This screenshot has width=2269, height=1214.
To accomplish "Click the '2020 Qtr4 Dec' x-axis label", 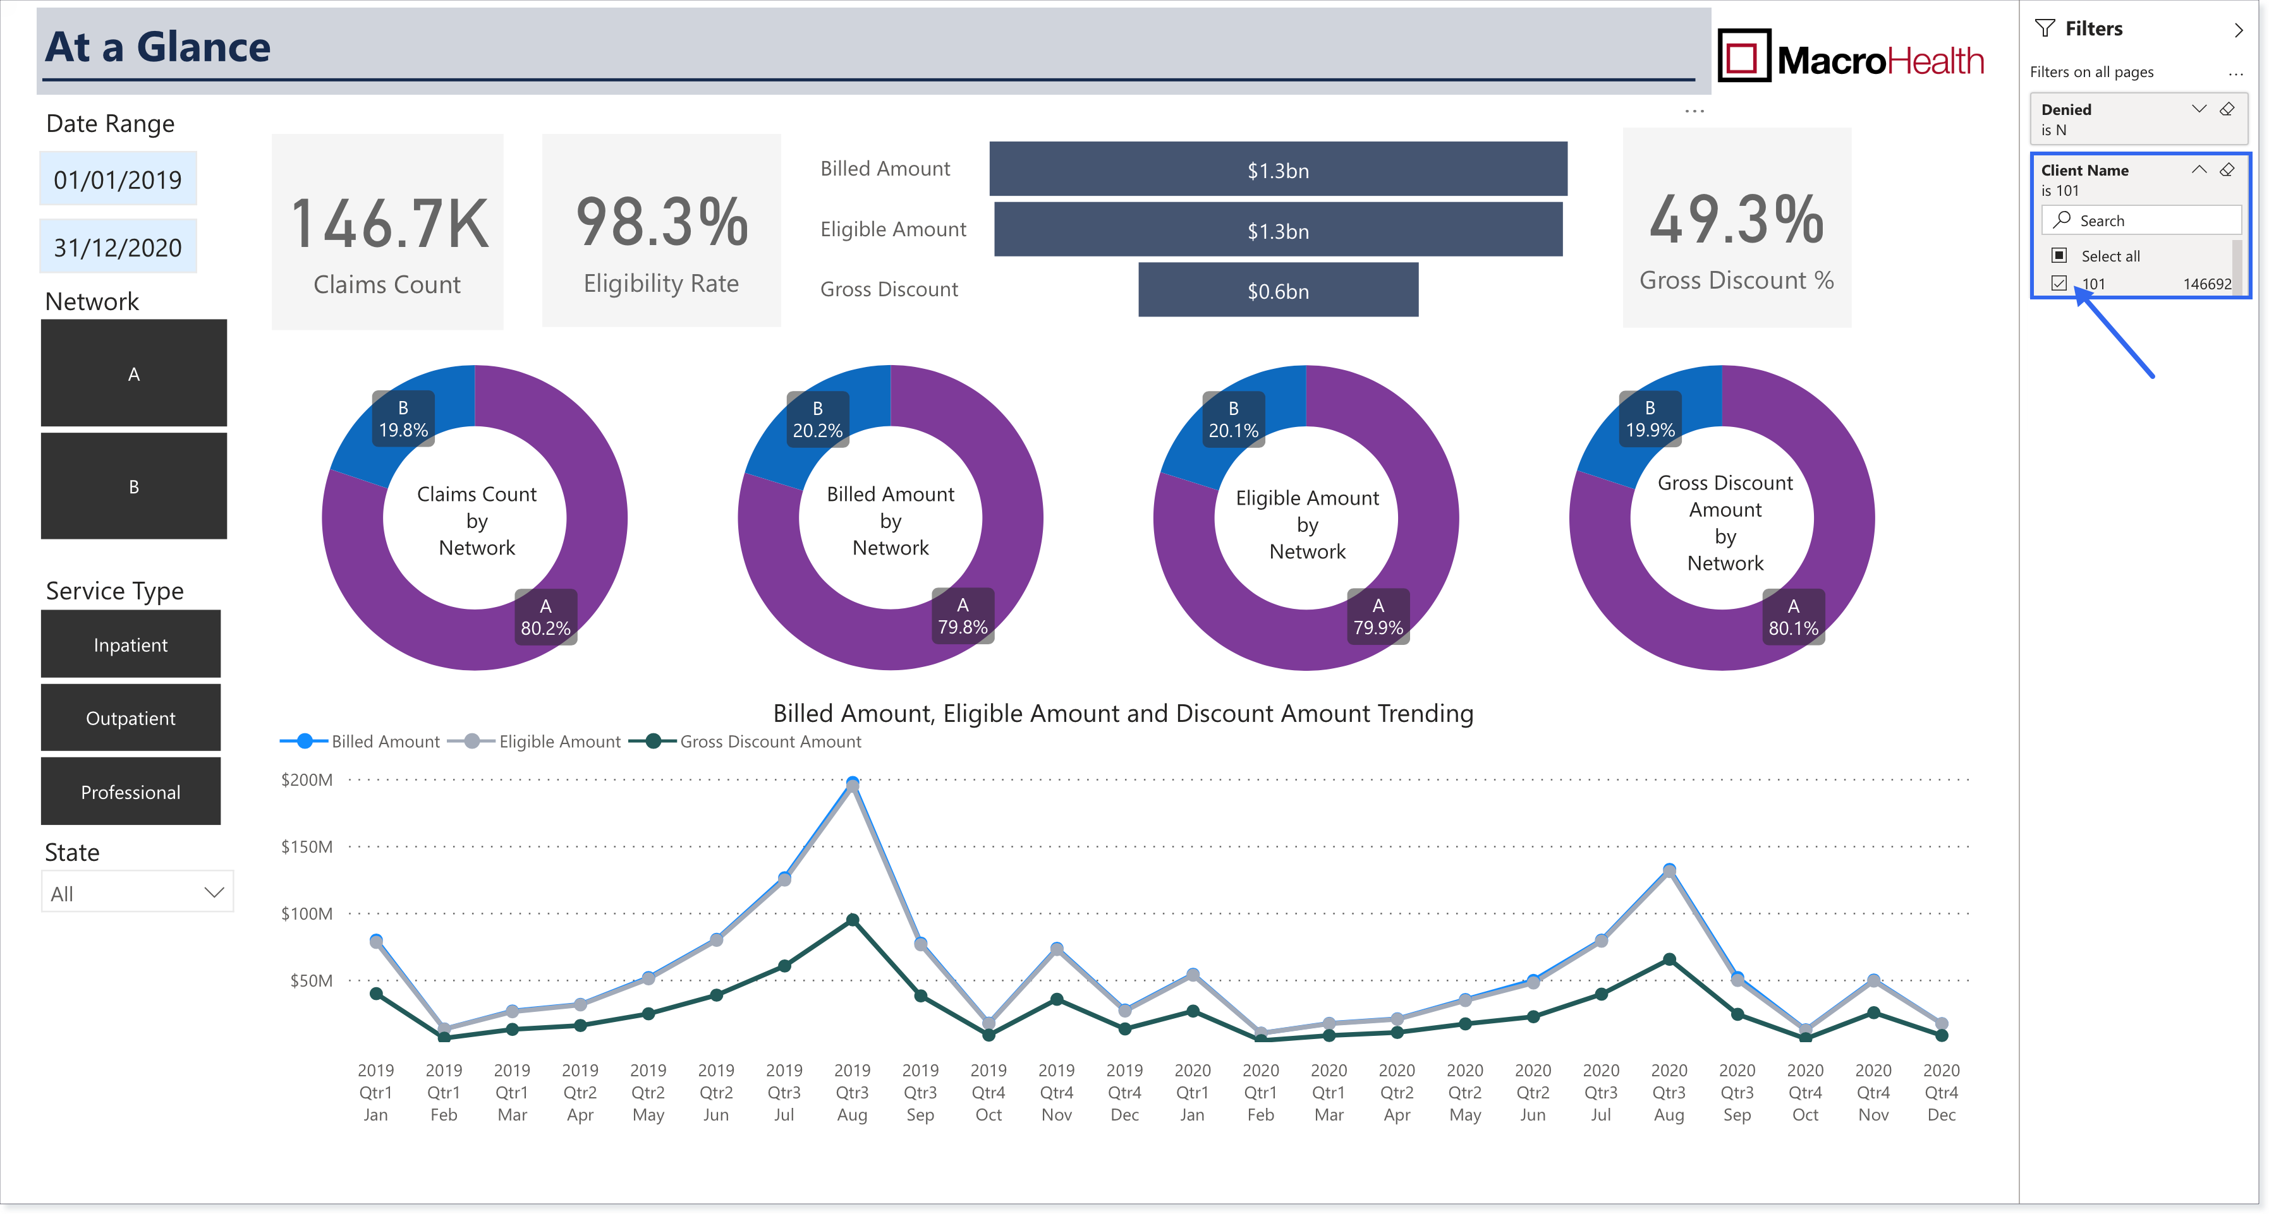I will (x=1942, y=1093).
